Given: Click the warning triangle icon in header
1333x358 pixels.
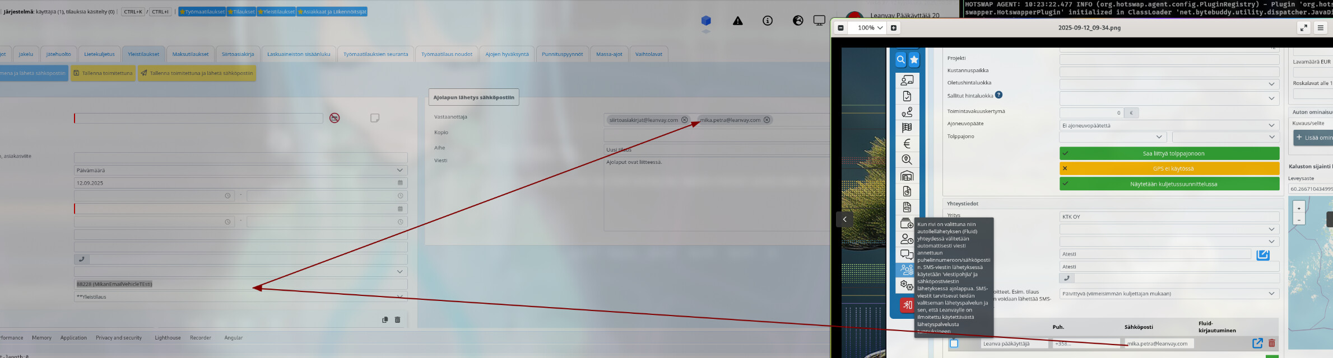Looking at the screenshot, I should (737, 21).
